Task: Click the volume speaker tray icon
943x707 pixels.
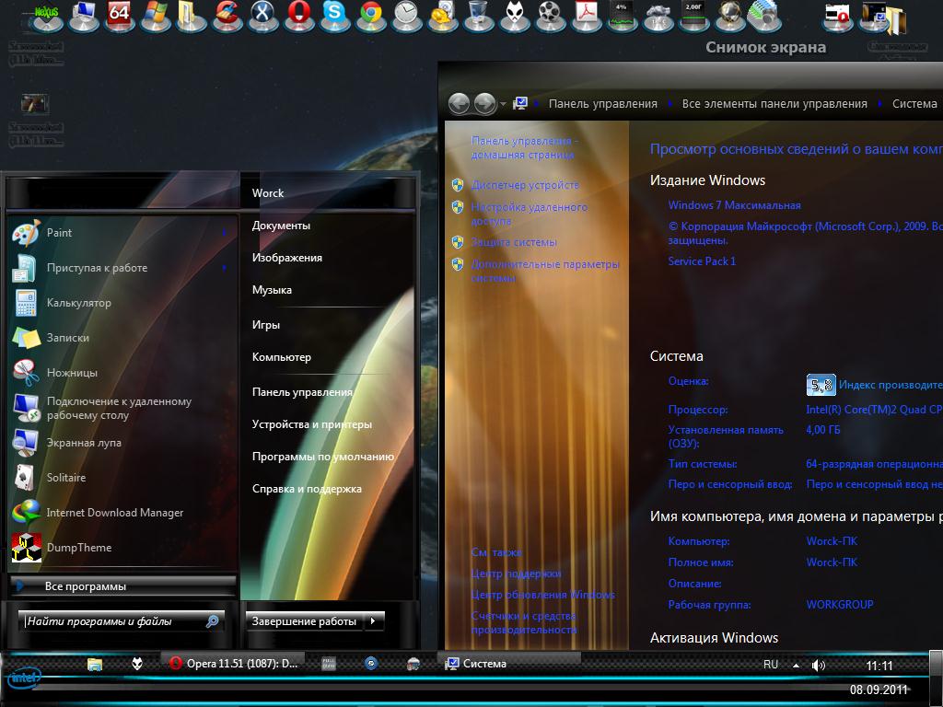Action: click(x=818, y=665)
